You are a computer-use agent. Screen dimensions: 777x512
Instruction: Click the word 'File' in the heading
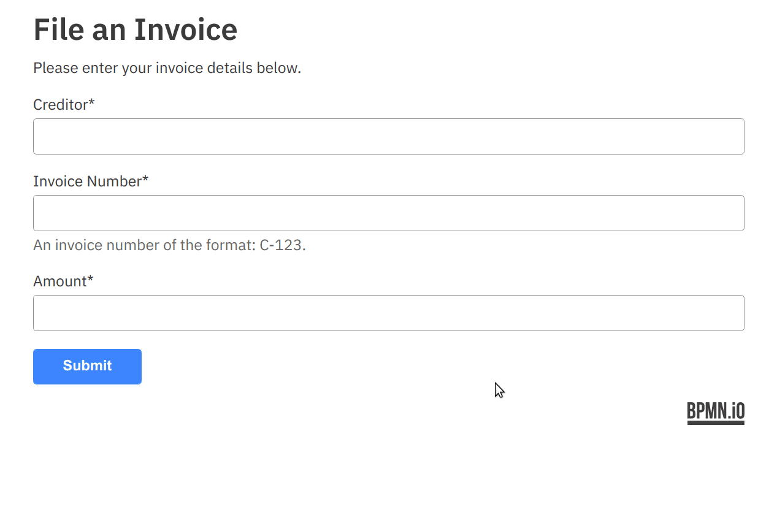click(58, 29)
